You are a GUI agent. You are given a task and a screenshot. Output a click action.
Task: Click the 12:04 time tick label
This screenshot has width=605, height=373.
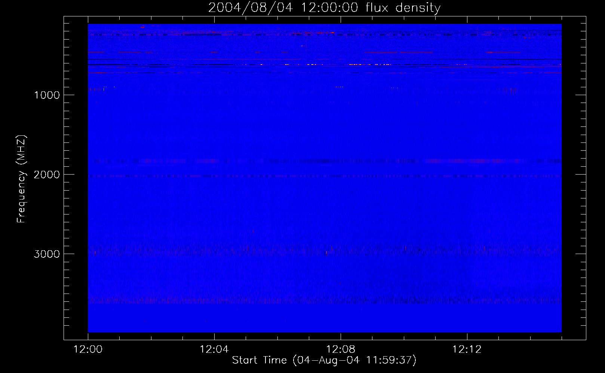tap(214, 350)
